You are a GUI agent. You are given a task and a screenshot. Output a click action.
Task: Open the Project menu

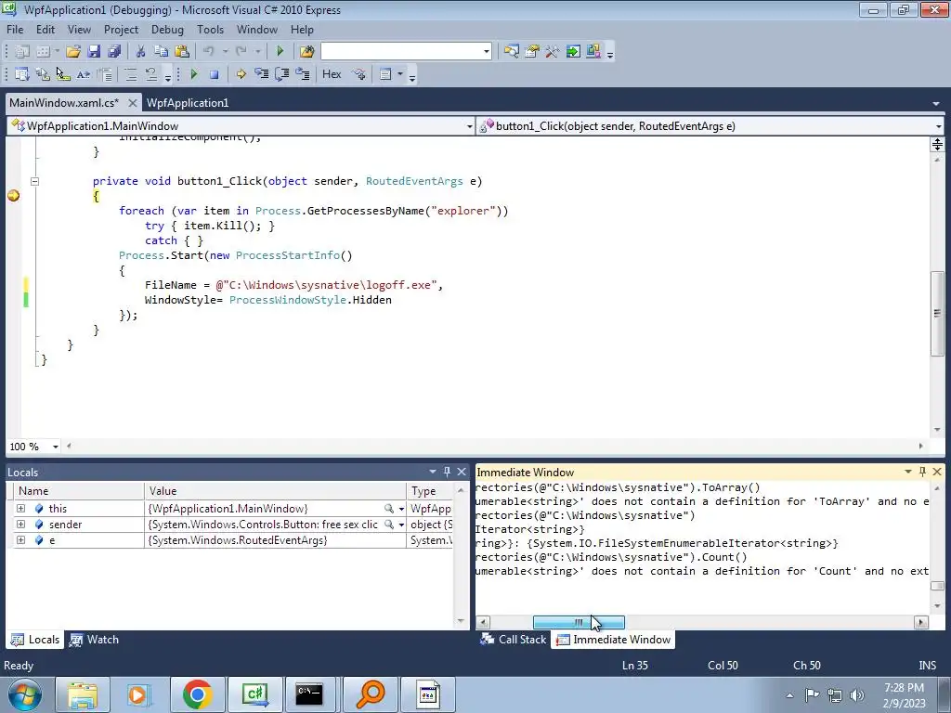[x=121, y=29]
